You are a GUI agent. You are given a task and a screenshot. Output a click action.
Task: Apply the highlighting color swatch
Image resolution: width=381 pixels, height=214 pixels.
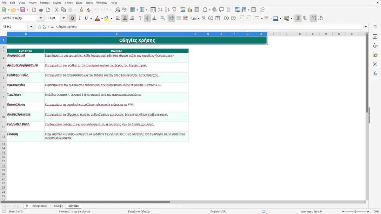pos(107,18)
